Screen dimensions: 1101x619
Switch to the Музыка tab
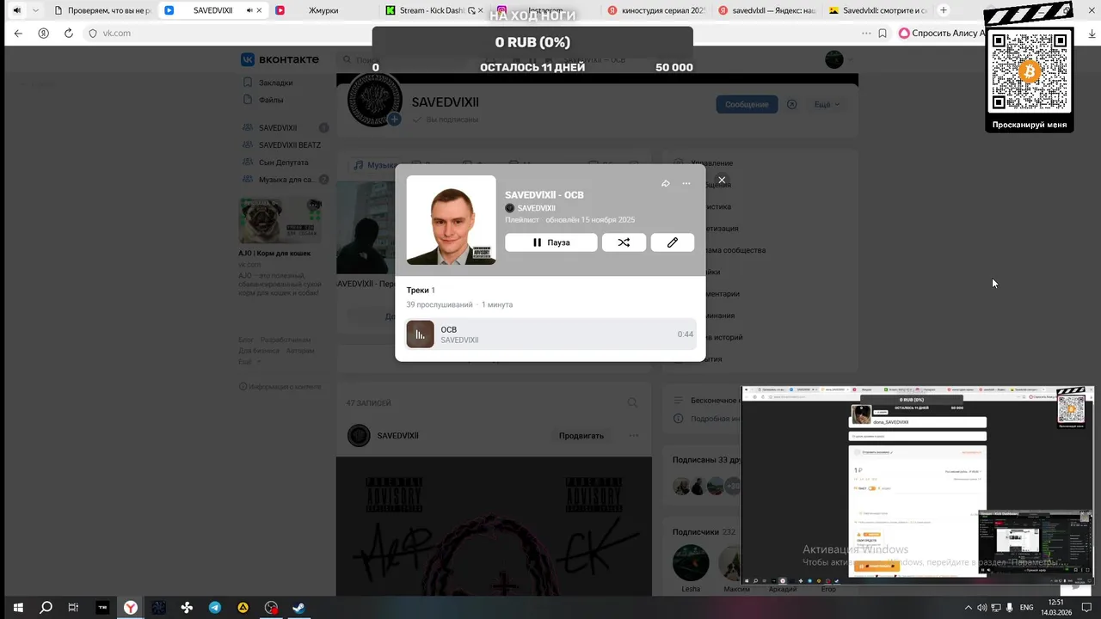click(376, 165)
